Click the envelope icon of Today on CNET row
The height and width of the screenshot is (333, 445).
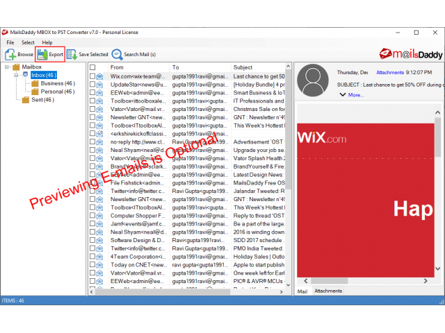click(x=99, y=265)
